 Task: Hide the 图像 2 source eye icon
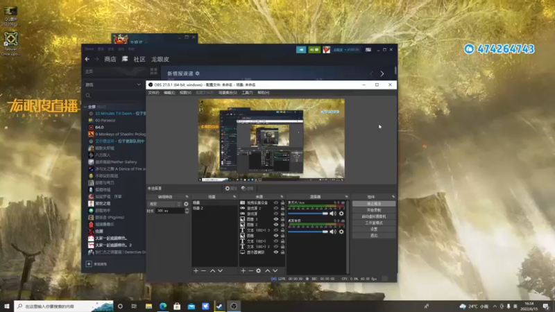click(275, 225)
